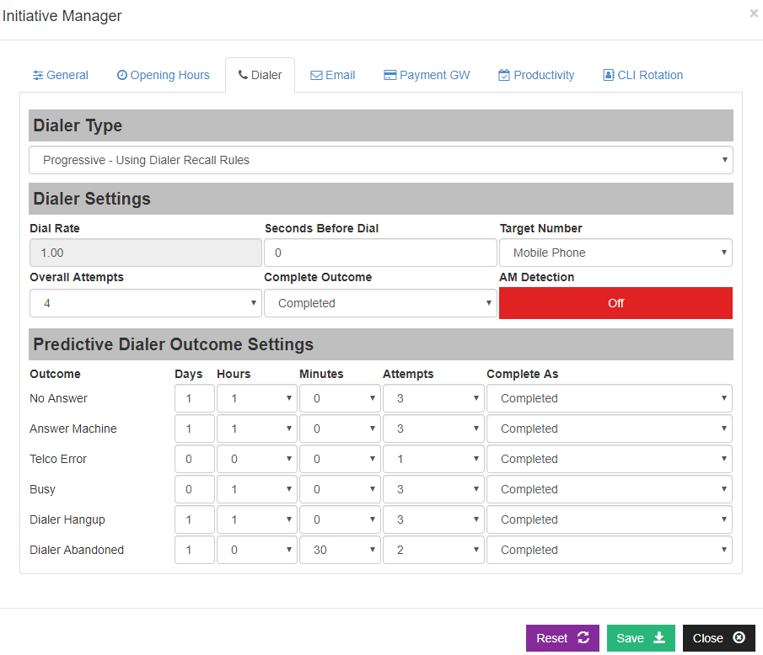763x655 pixels.
Task: Click No Answer Days field
Action: coord(195,398)
